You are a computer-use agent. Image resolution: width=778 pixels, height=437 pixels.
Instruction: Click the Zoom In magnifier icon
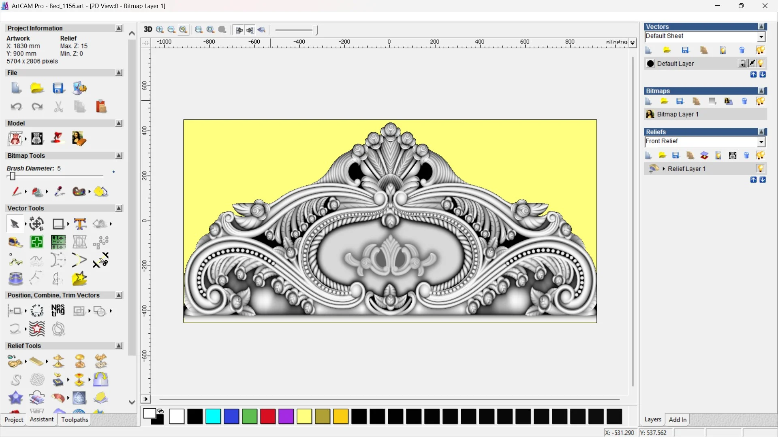coord(160,30)
